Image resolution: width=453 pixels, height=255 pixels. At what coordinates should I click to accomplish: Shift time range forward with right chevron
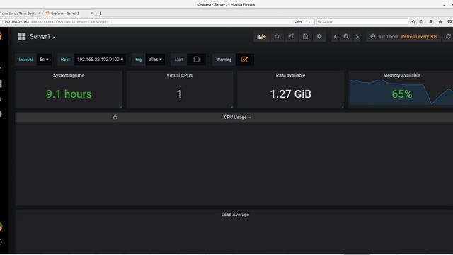357,37
